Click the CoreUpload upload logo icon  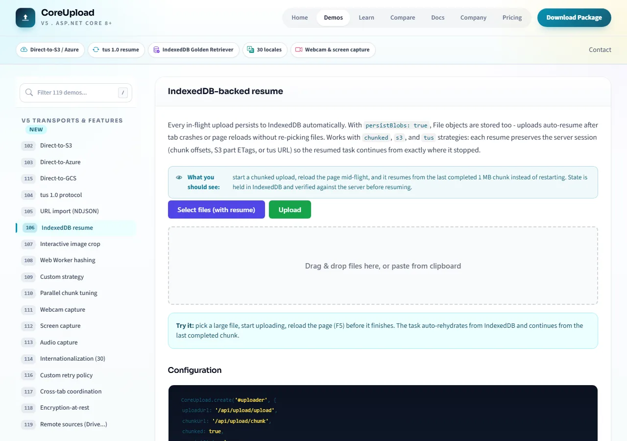[x=25, y=18]
